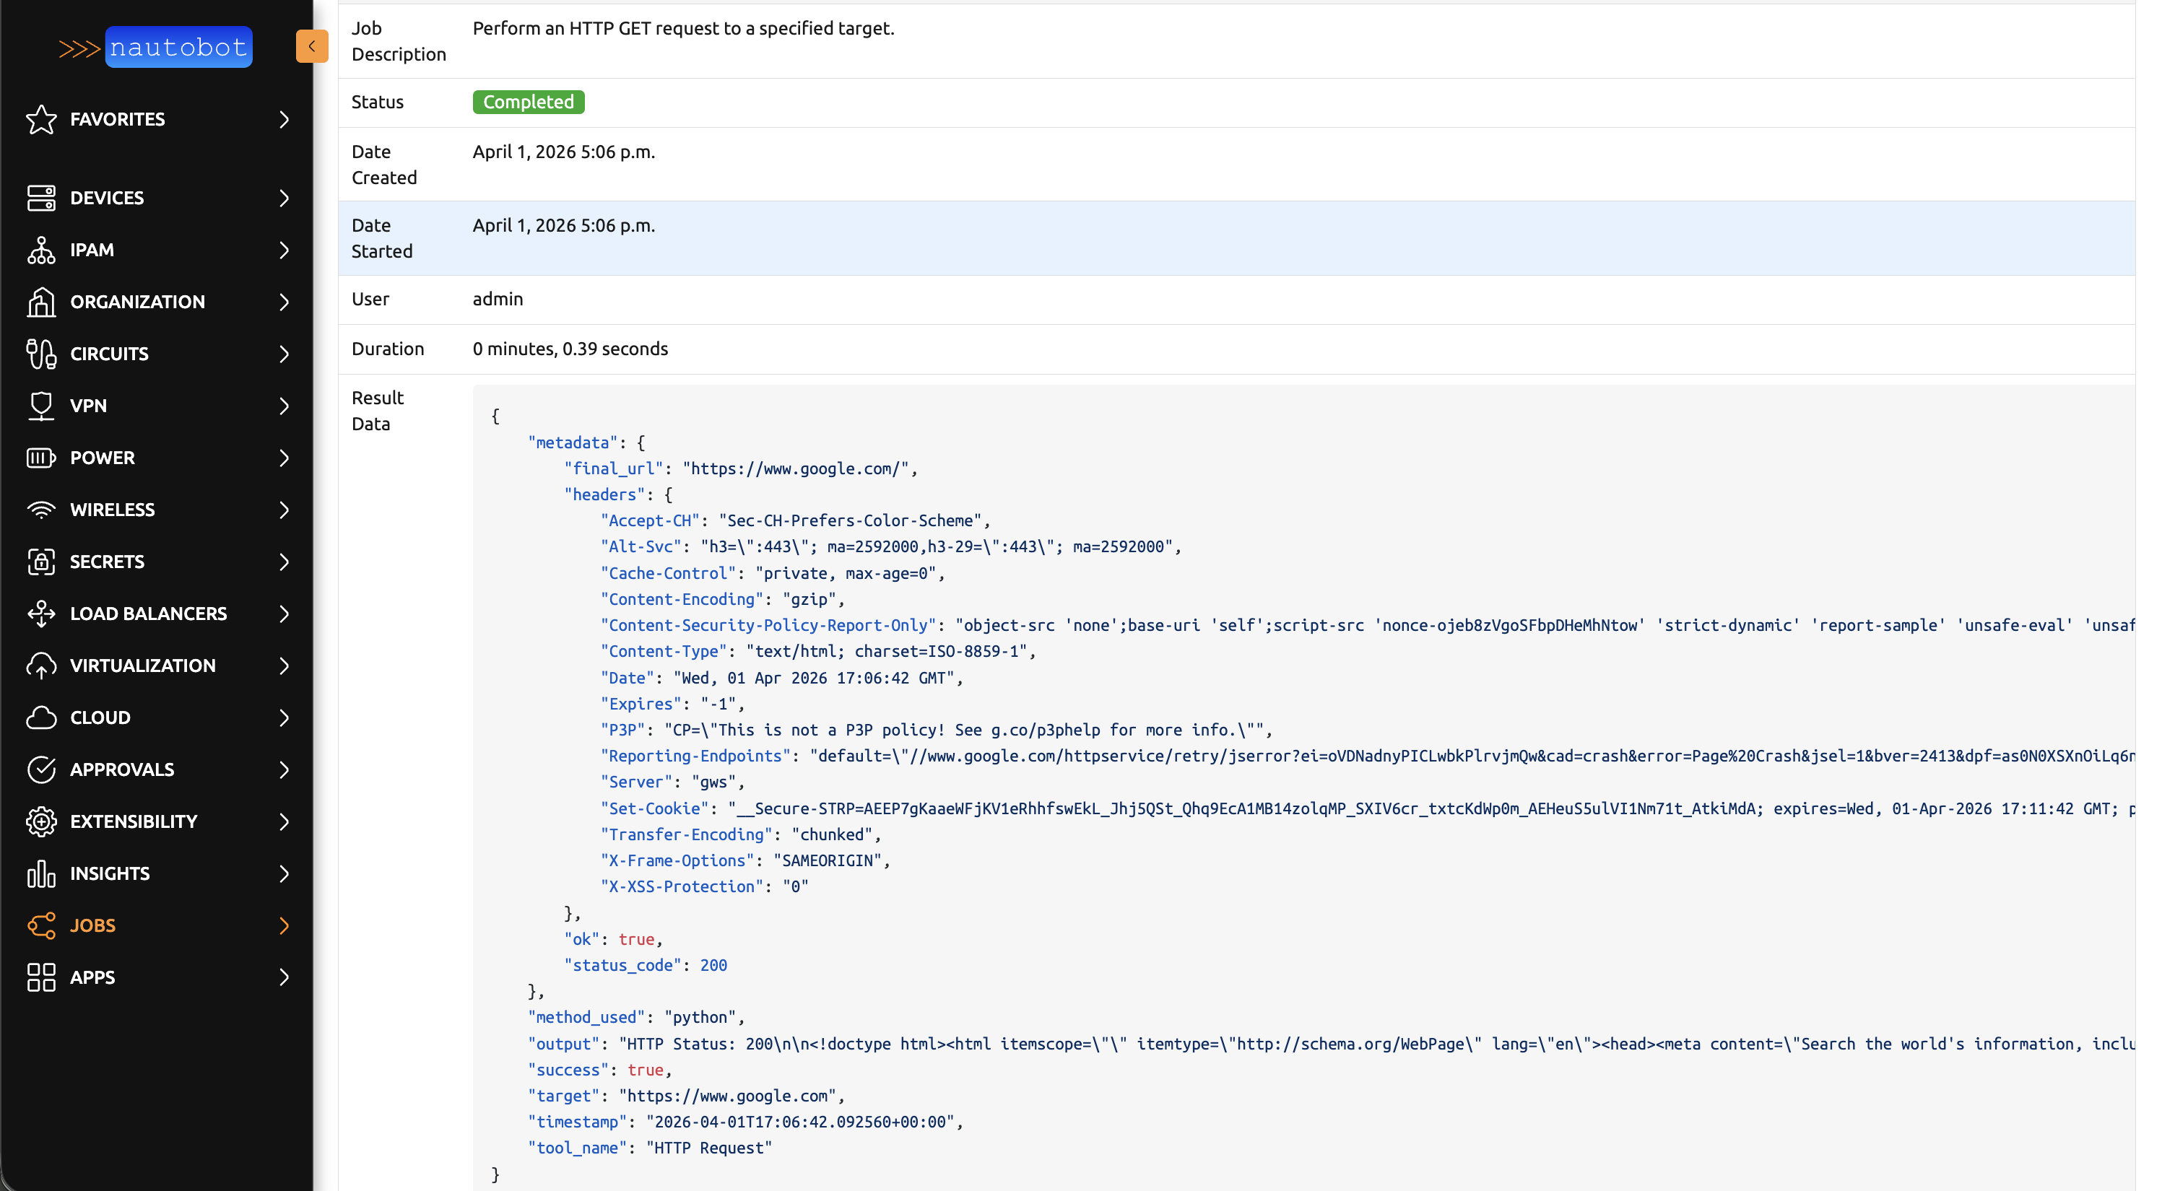Open the Extensibility menu item
Image resolution: width=2162 pixels, height=1191 pixels.
pyautogui.click(x=134, y=822)
